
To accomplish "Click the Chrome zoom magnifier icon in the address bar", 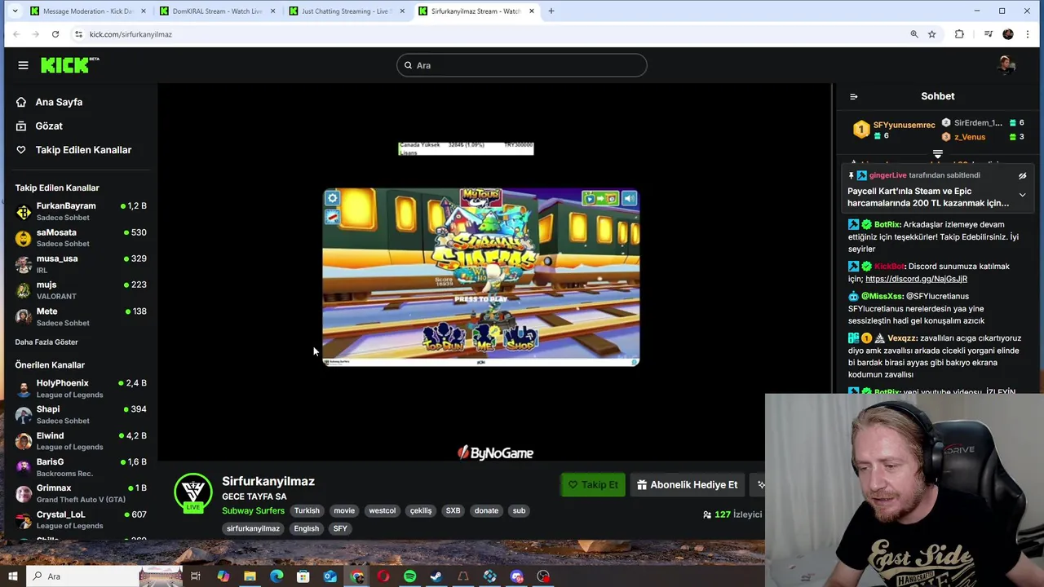I will (x=914, y=34).
